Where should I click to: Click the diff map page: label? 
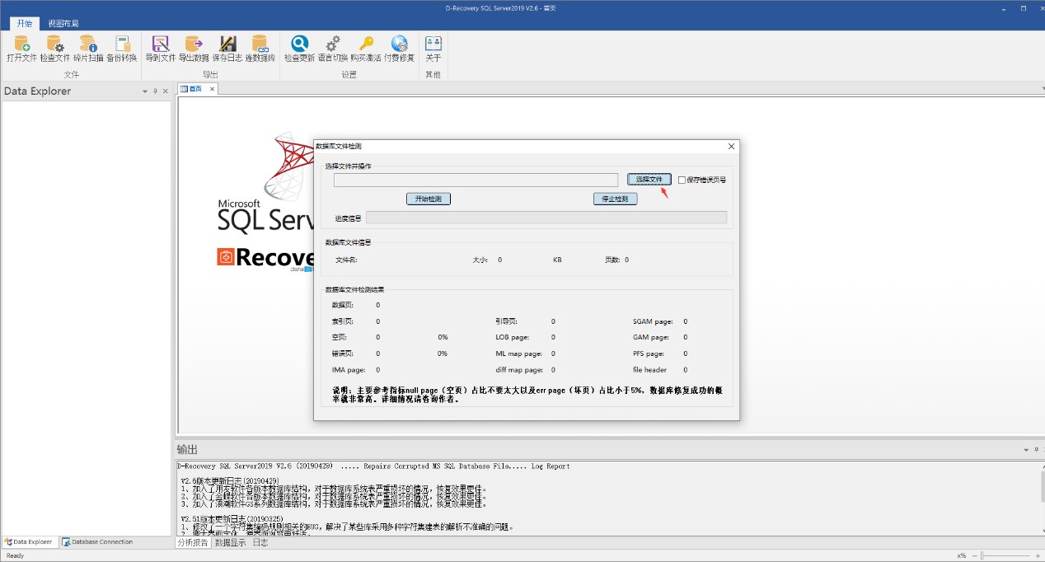tap(519, 370)
